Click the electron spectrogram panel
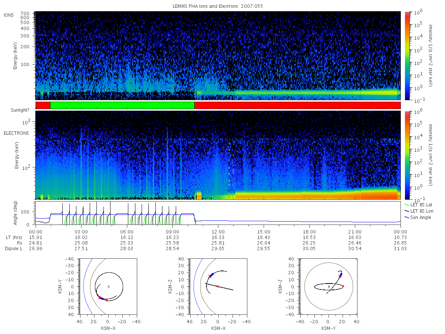Viewport: 445px width, 334px height. pos(218,155)
